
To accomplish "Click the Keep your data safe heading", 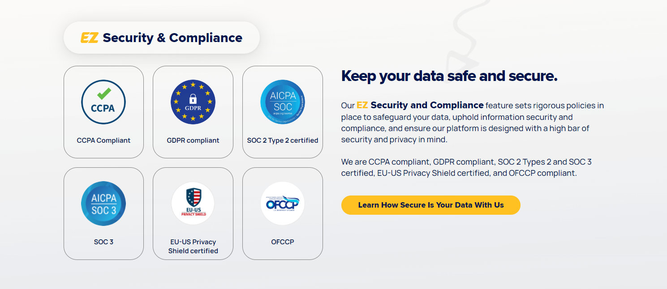I will [449, 76].
